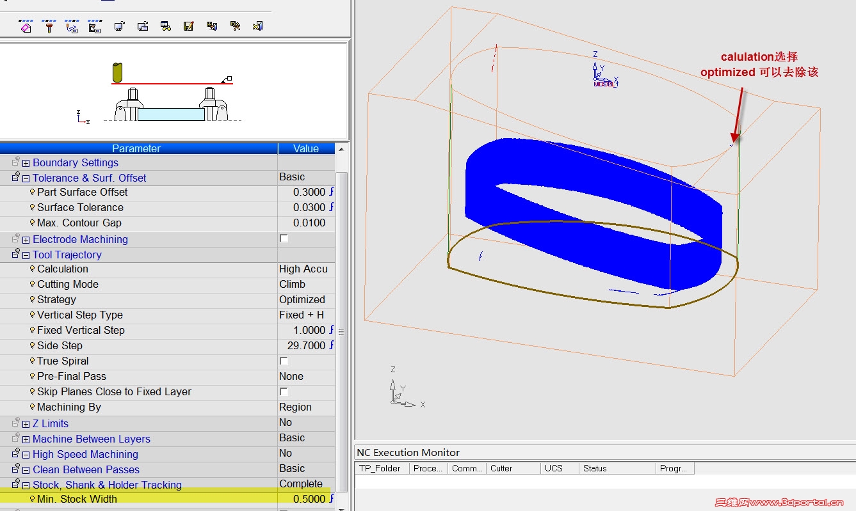The width and height of the screenshot is (856, 511).
Task: Change the Cutting Mode value Climb
Action: coord(307,285)
